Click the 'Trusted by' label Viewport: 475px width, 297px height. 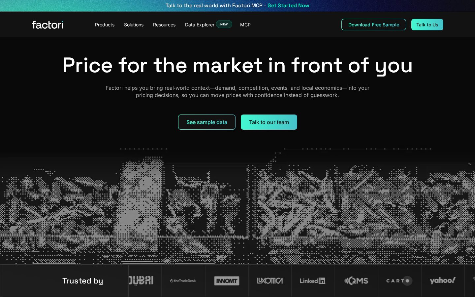click(x=83, y=281)
